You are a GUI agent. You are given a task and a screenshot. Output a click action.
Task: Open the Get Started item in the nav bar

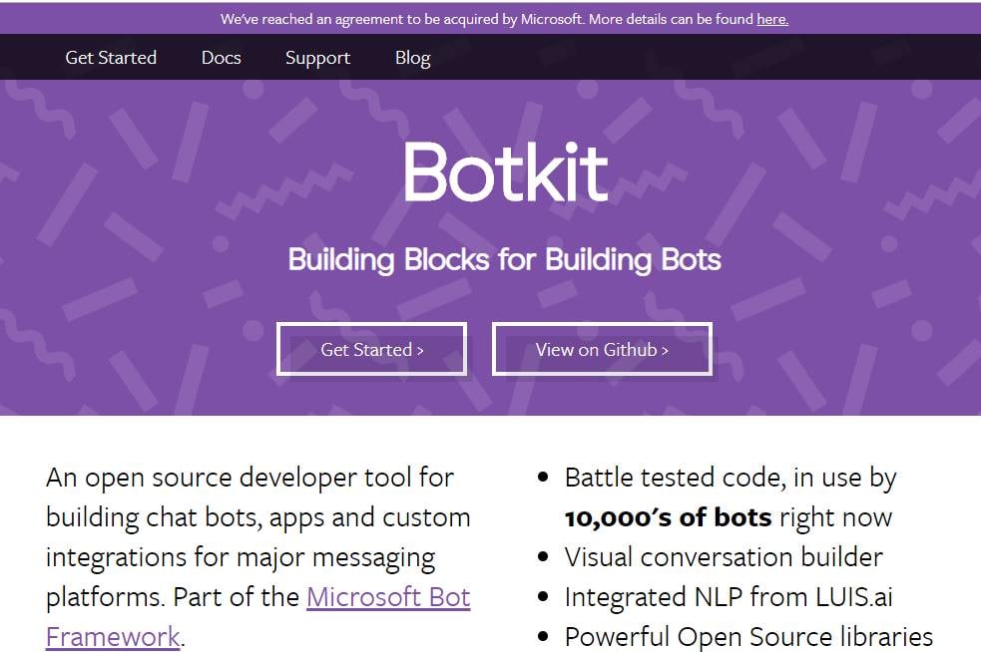(x=111, y=58)
